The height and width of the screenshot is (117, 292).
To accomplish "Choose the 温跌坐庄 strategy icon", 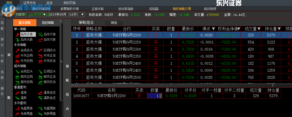I will click(x=40, y=98).
